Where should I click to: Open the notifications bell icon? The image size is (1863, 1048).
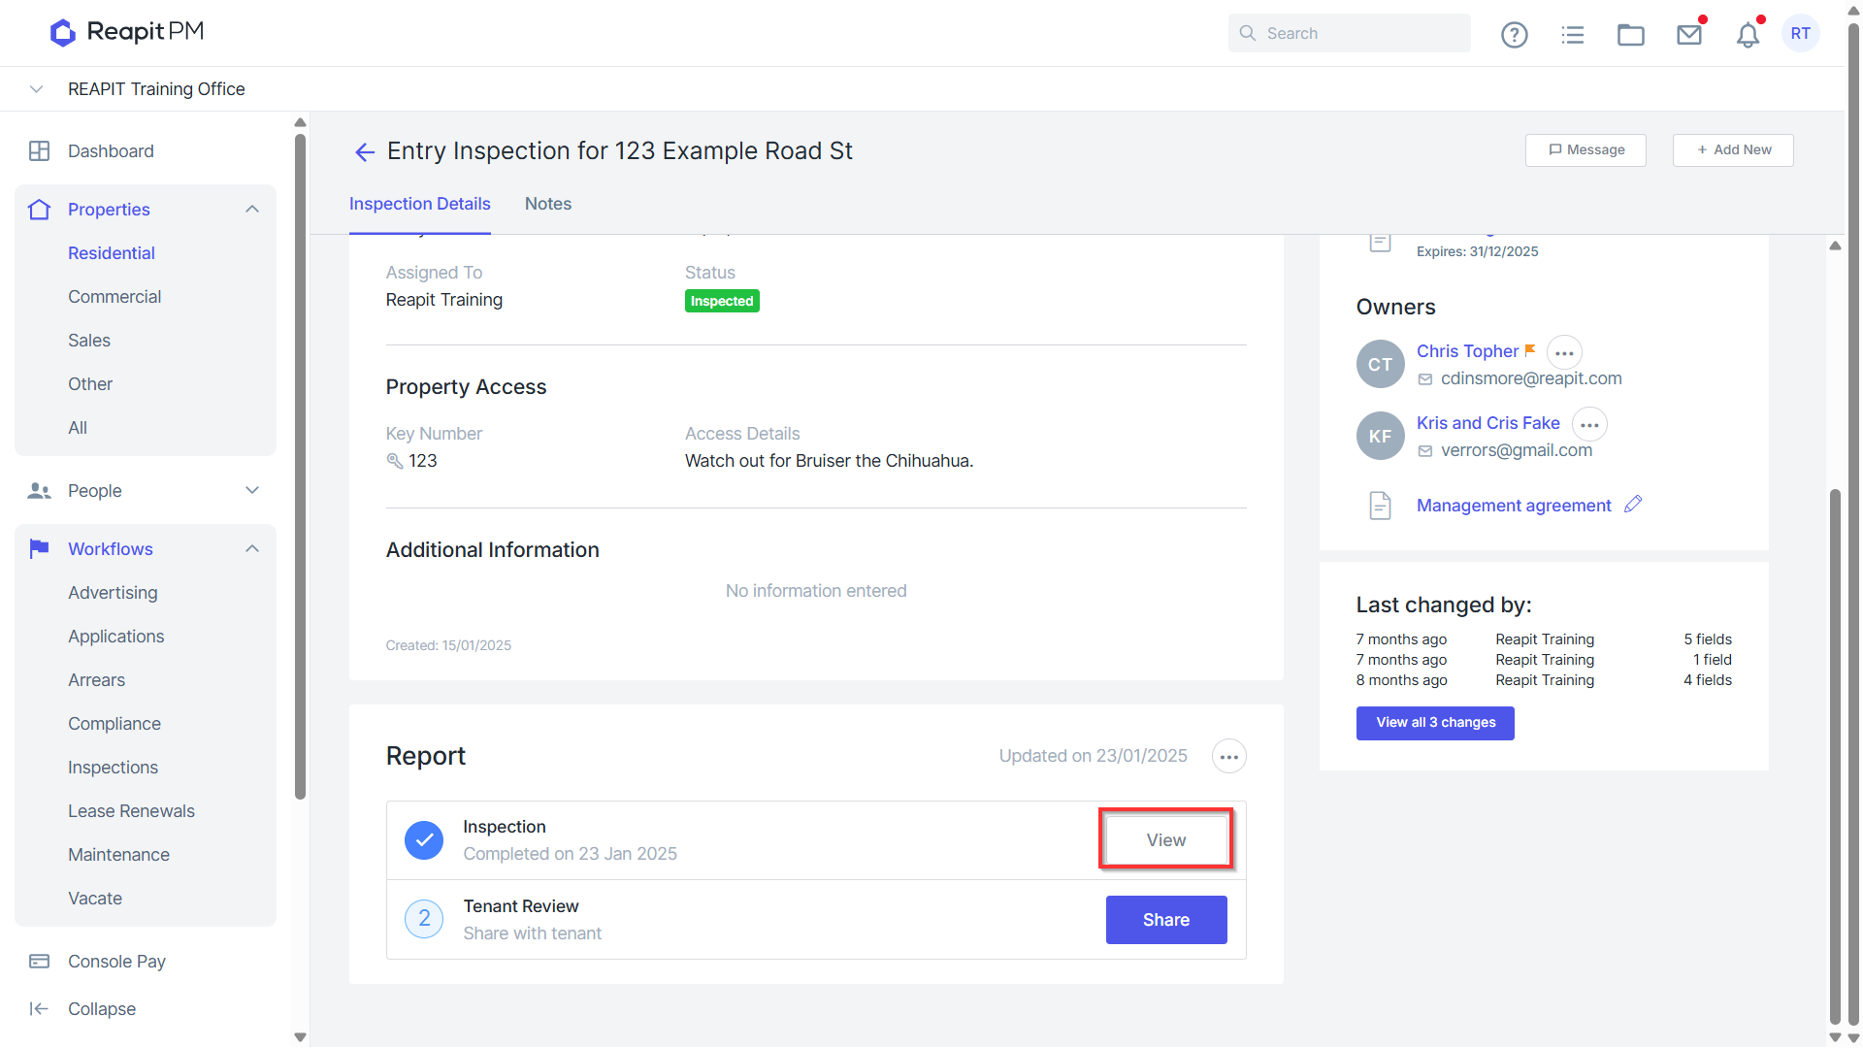pyautogui.click(x=1748, y=34)
